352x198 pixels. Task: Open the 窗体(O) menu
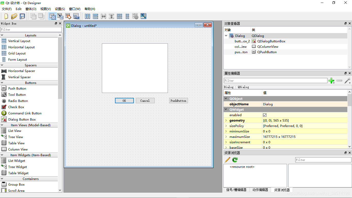click(31, 9)
